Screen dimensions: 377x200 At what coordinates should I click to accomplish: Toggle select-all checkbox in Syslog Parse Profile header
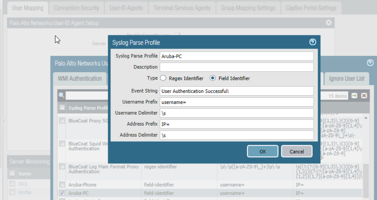(x=62, y=108)
